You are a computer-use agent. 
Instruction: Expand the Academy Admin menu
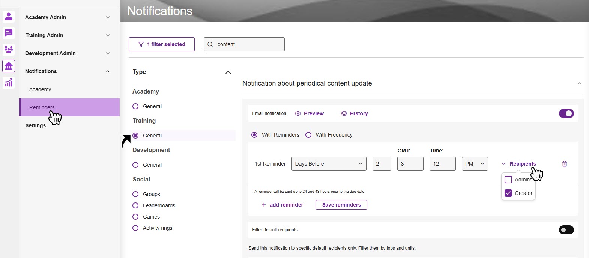(68, 17)
